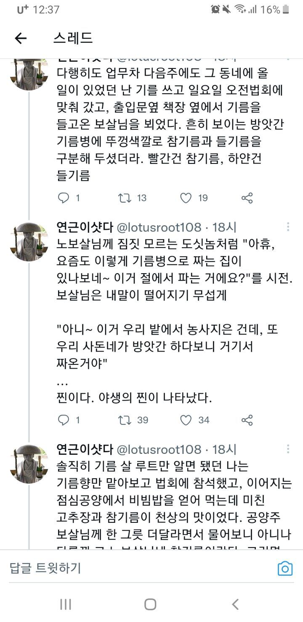The width and height of the screenshot is (303, 622).
Task: Tap the 답글 트윗하기 reply field
Action: (x=126, y=569)
